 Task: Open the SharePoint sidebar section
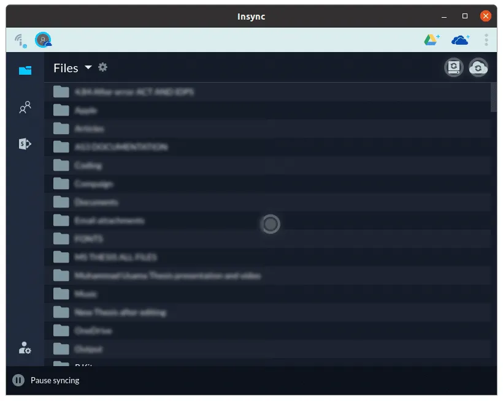(x=25, y=144)
